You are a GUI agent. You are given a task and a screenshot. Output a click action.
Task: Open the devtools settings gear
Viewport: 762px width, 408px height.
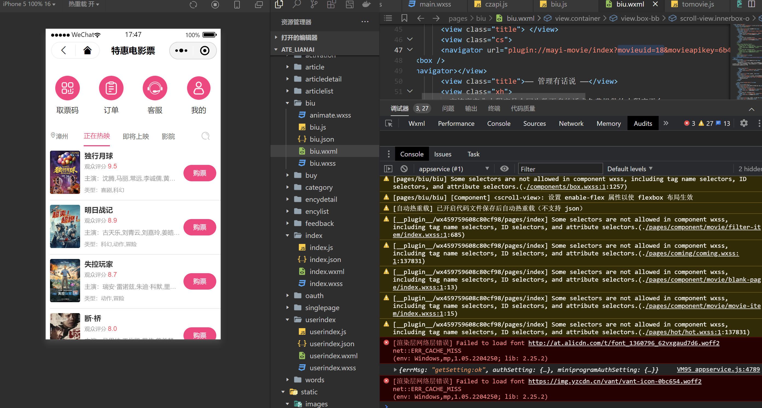[x=744, y=123]
